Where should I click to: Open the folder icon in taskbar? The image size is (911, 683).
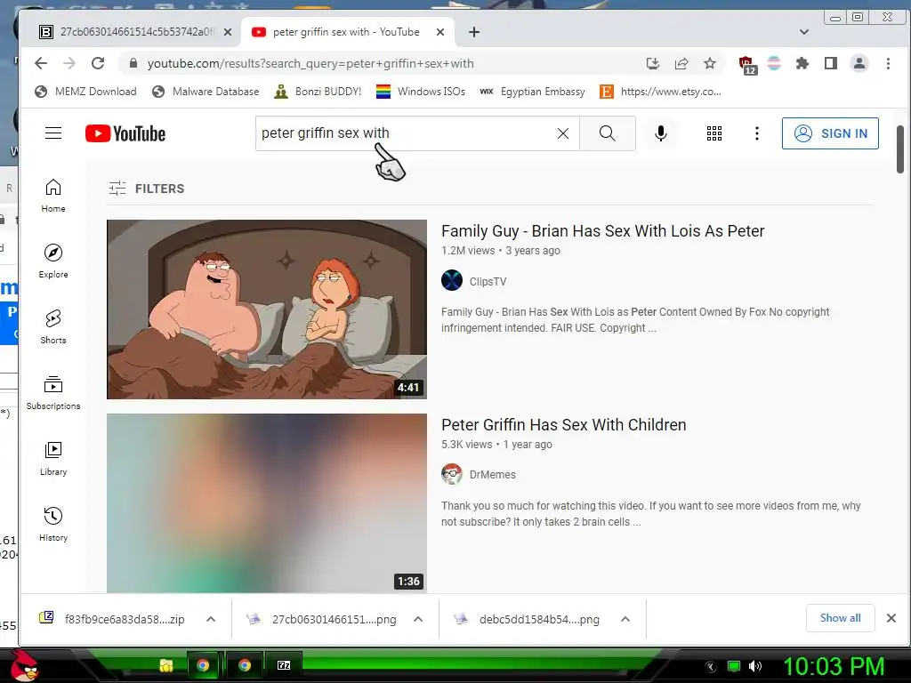coord(165,665)
